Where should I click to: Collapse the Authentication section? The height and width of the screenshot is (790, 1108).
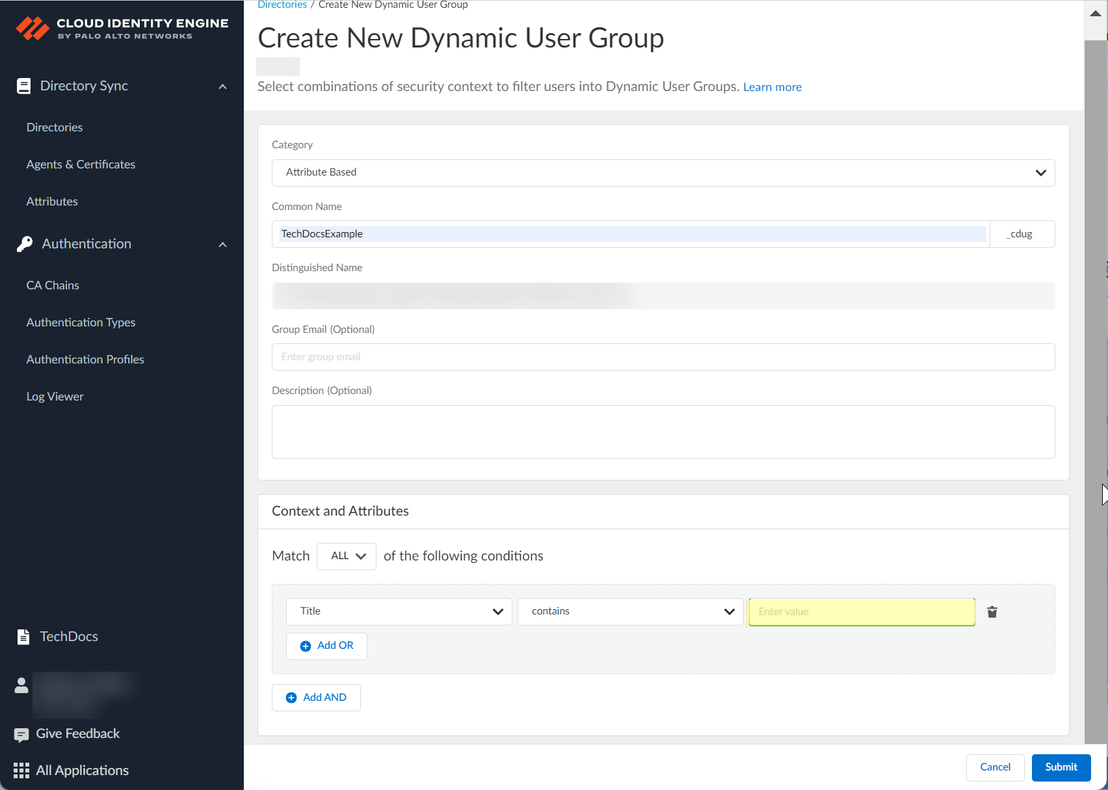point(222,244)
